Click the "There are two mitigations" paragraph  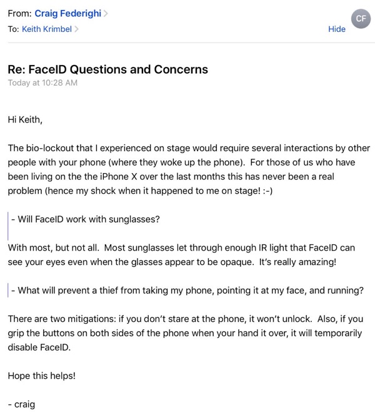coord(185,332)
